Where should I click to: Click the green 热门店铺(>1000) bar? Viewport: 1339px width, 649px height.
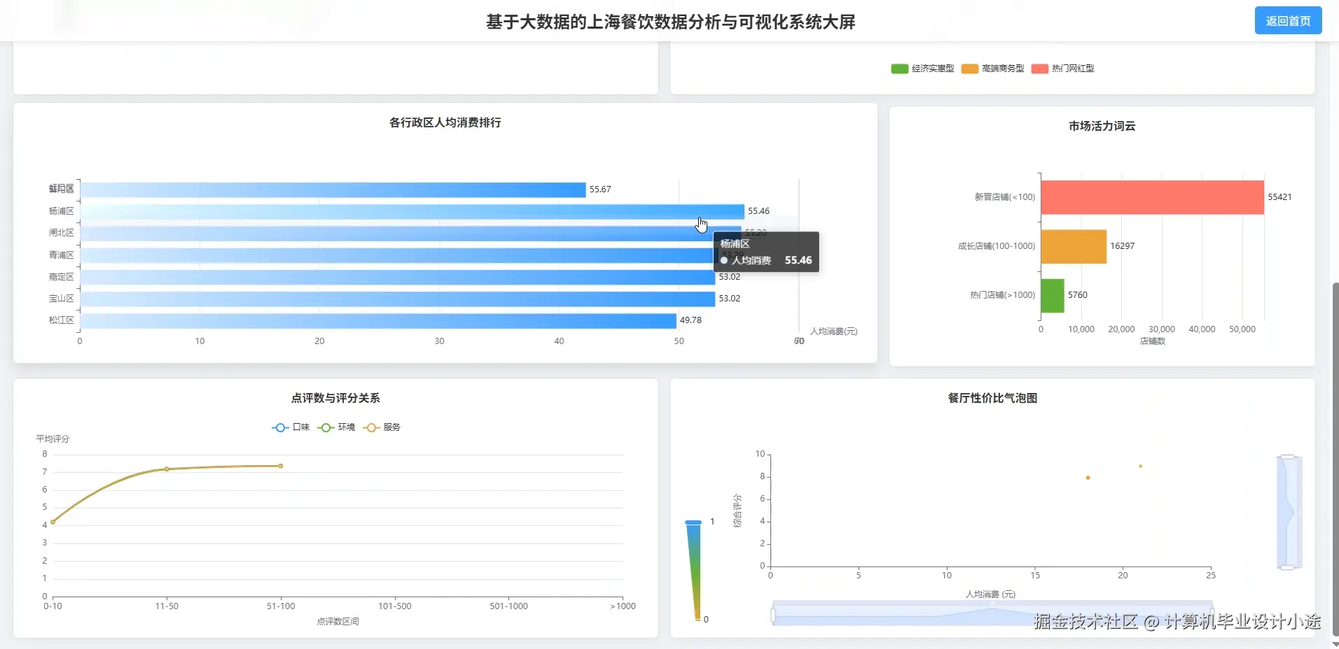point(1053,295)
